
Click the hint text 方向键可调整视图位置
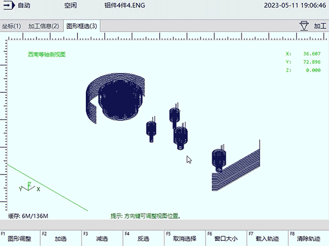tap(152, 216)
